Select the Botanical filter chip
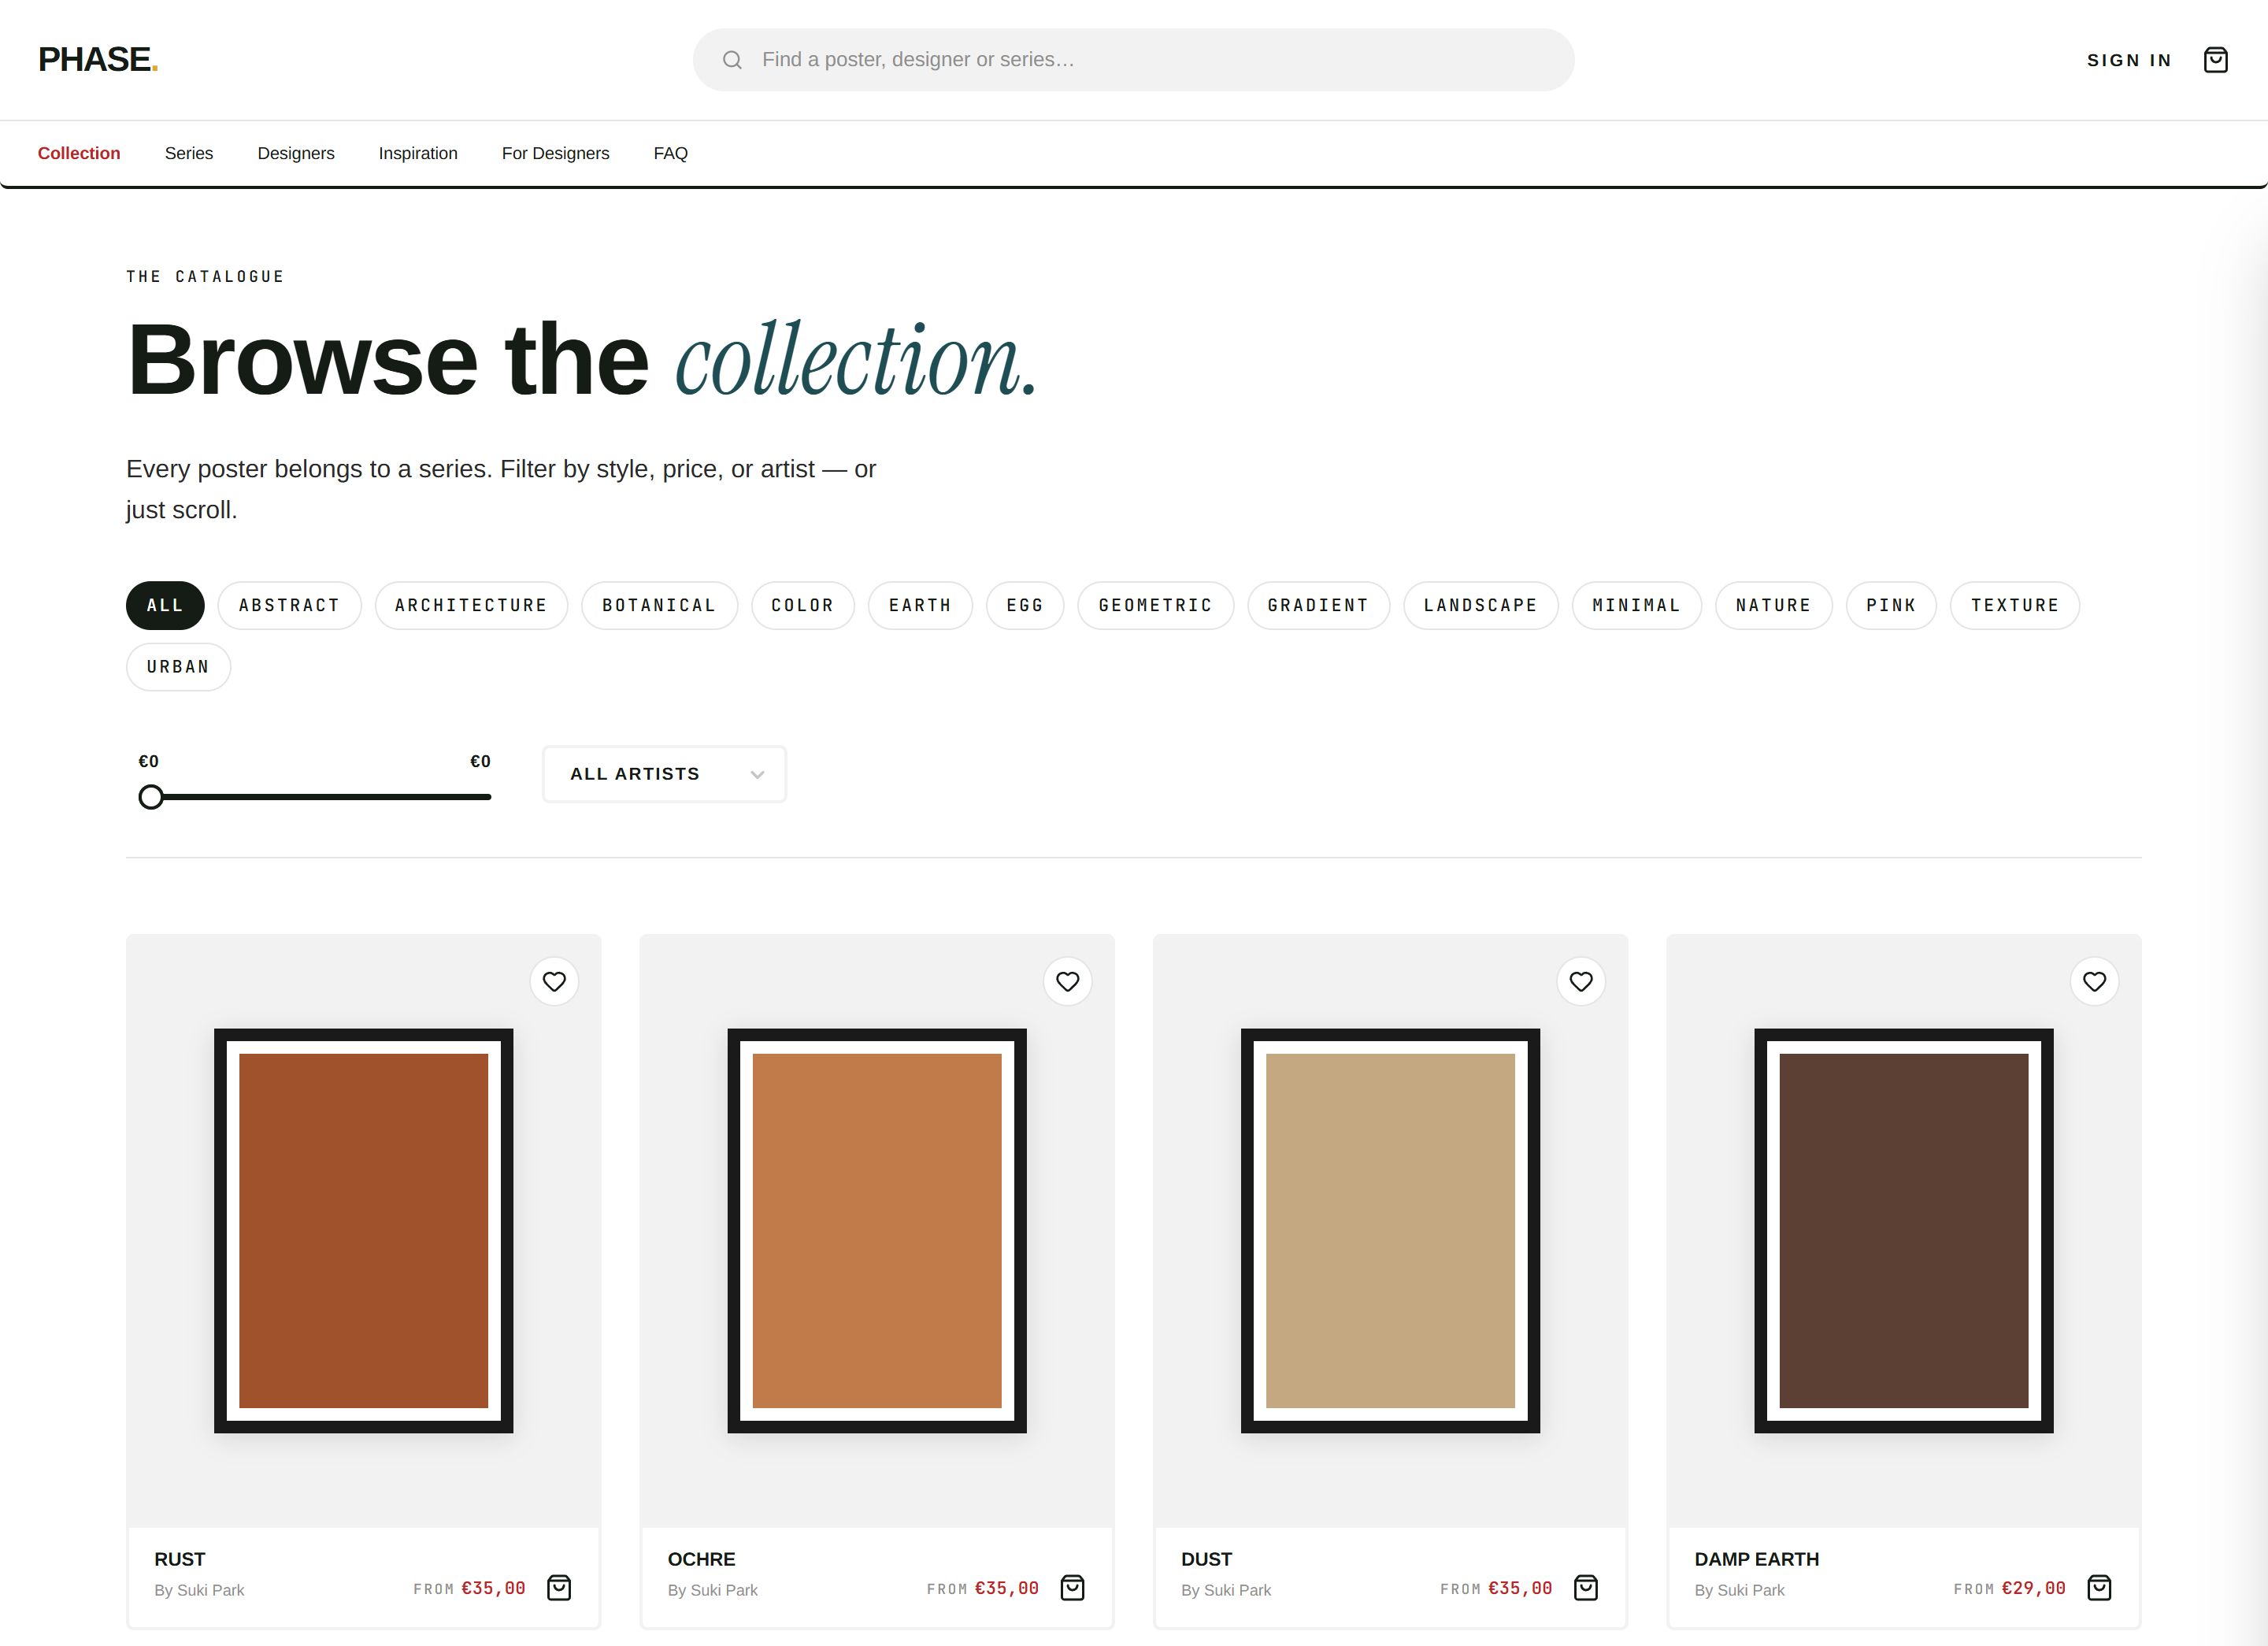This screenshot has width=2268, height=1646. pyautogui.click(x=659, y=605)
